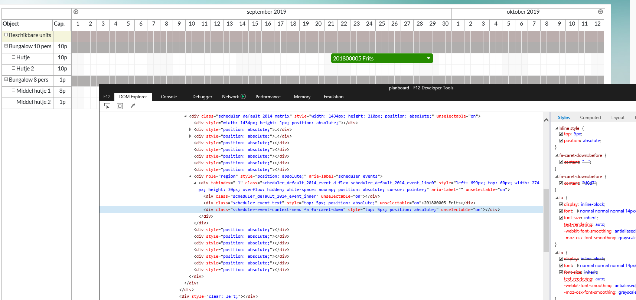The width and height of the screenshot is (636, 300).
Task: Collapse the Bungalow 8 pers group
Action: 6,79
